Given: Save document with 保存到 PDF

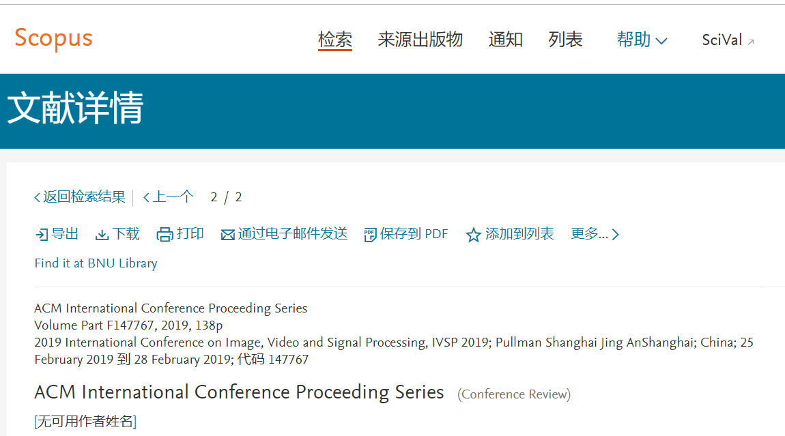Looking at the screenshot, I should tap(414, 234).
